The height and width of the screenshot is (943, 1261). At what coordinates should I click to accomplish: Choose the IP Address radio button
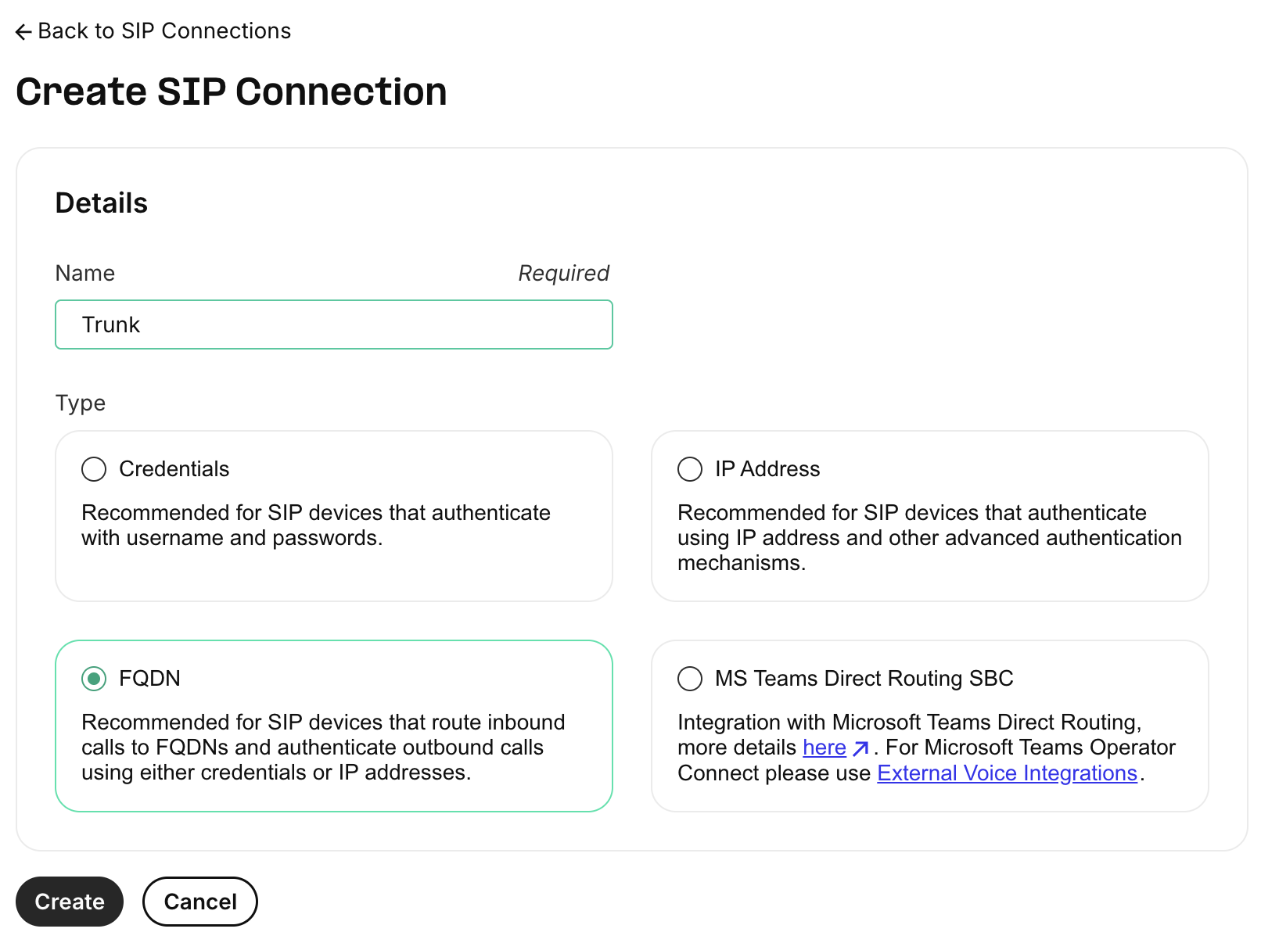[x=690, y=469]
